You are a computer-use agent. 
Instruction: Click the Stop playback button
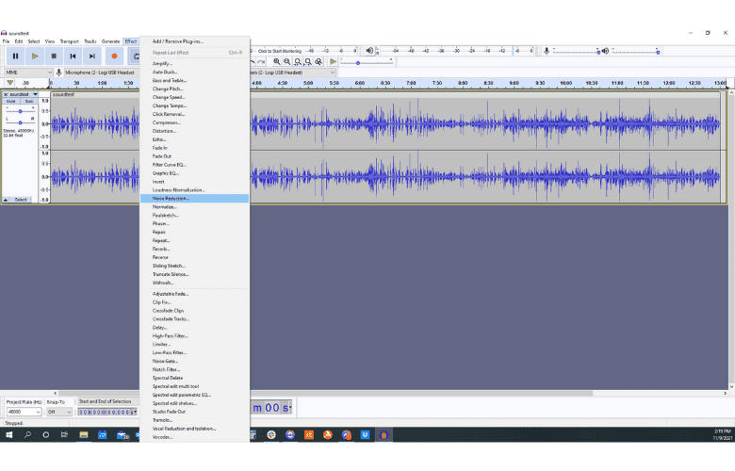pyautogui.click(x=54, y=57)
